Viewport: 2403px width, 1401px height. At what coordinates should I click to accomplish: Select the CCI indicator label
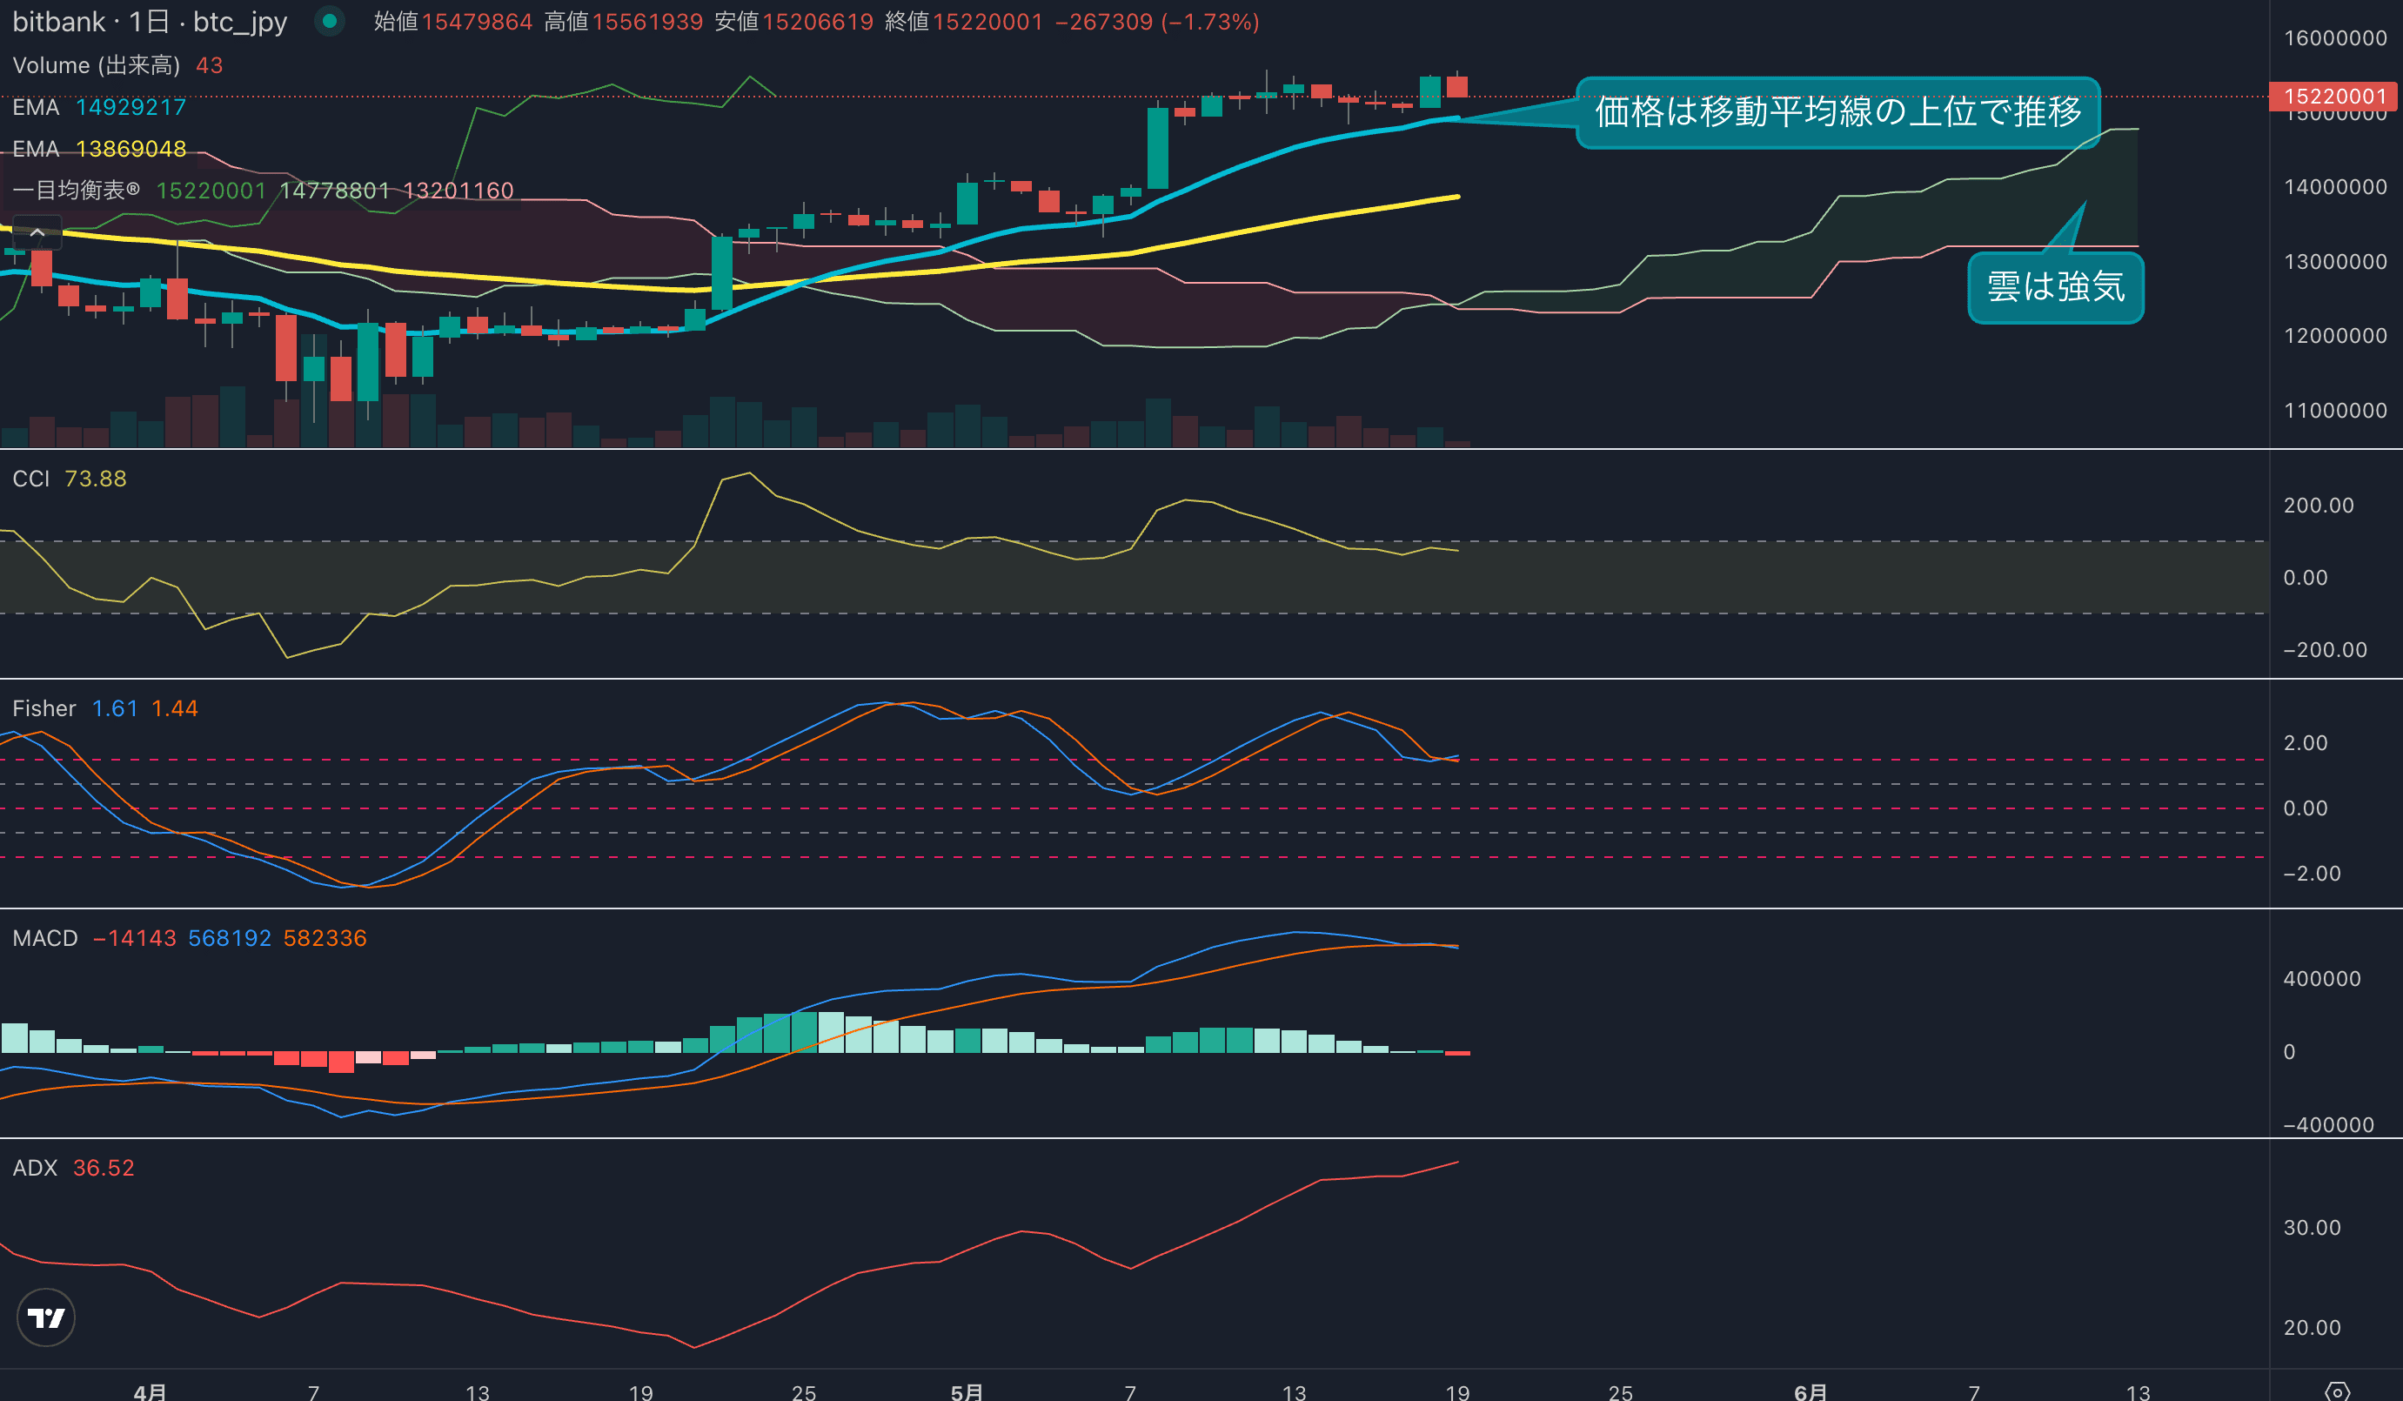coord(30,479)
